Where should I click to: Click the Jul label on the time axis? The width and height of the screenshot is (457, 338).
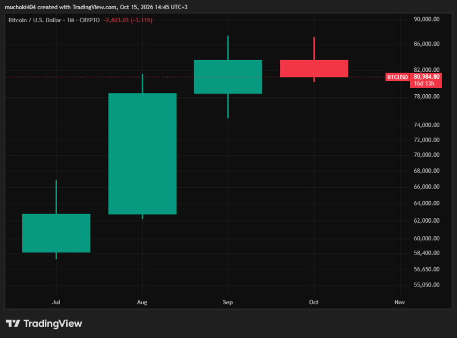click(56, 302)
